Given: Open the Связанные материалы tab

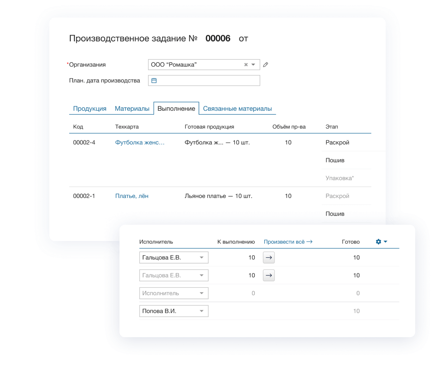Looking at the screenshot, I should click(237, 108).
